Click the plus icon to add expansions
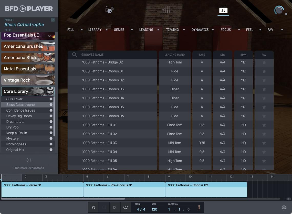 [x=29, y=160]
